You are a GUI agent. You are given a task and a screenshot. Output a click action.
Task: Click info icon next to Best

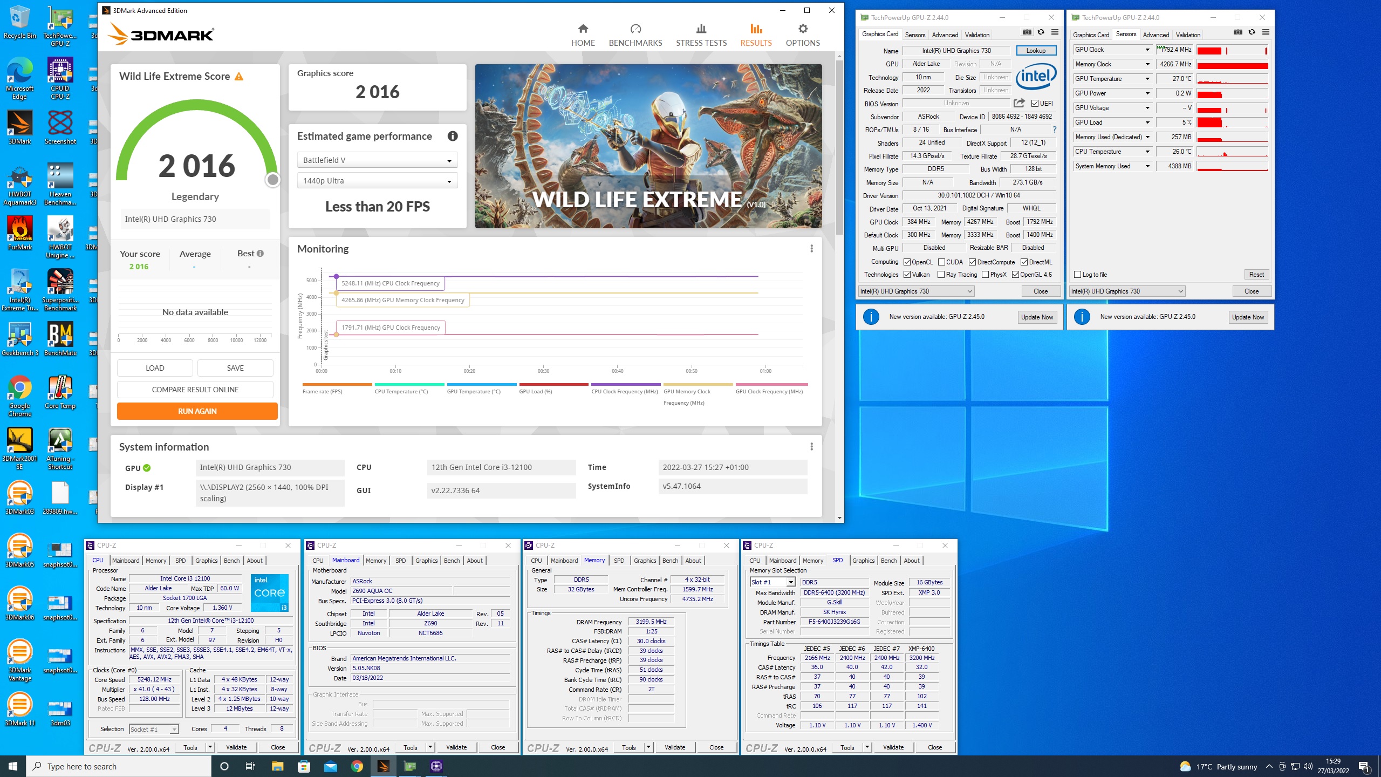click(x=261, y=254)
